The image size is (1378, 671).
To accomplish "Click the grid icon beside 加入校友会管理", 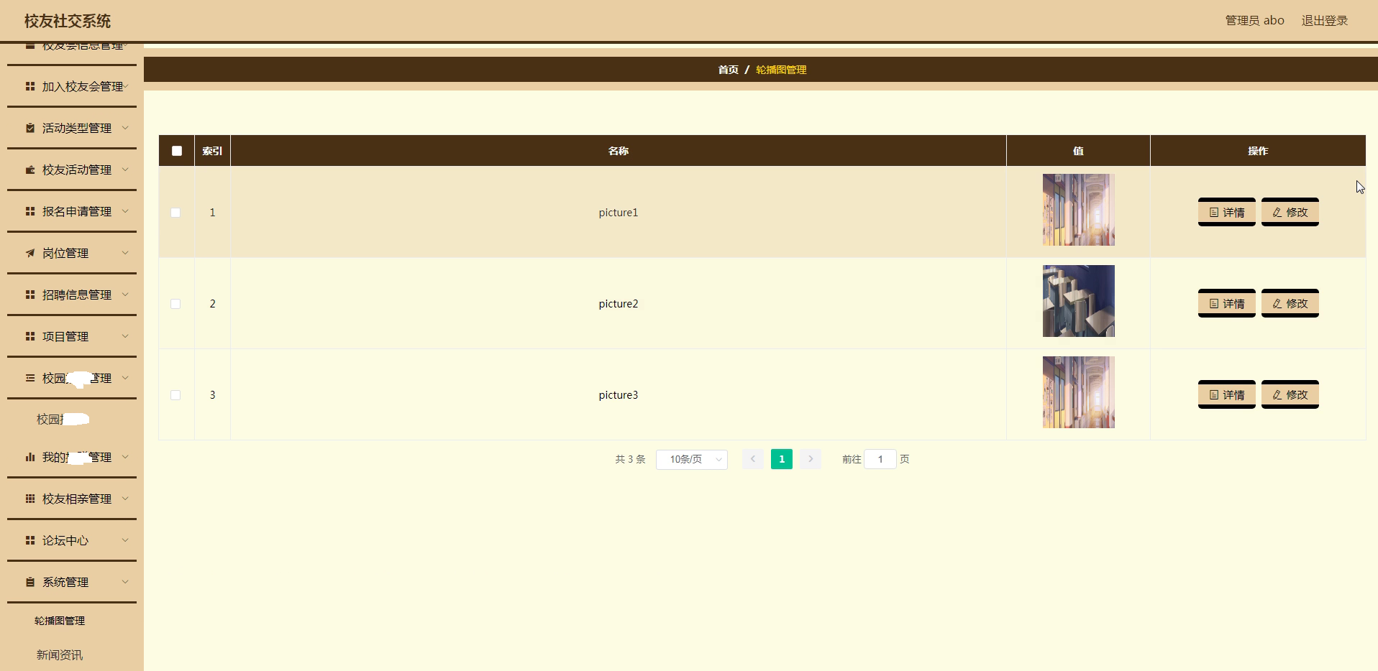I will [x=30, y=86].
